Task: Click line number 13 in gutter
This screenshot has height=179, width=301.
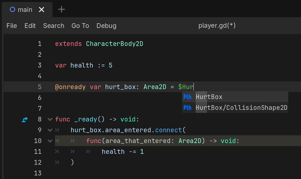Action: 38,173
